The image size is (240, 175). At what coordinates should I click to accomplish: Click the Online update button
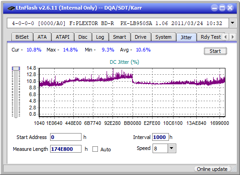(212, 169)
